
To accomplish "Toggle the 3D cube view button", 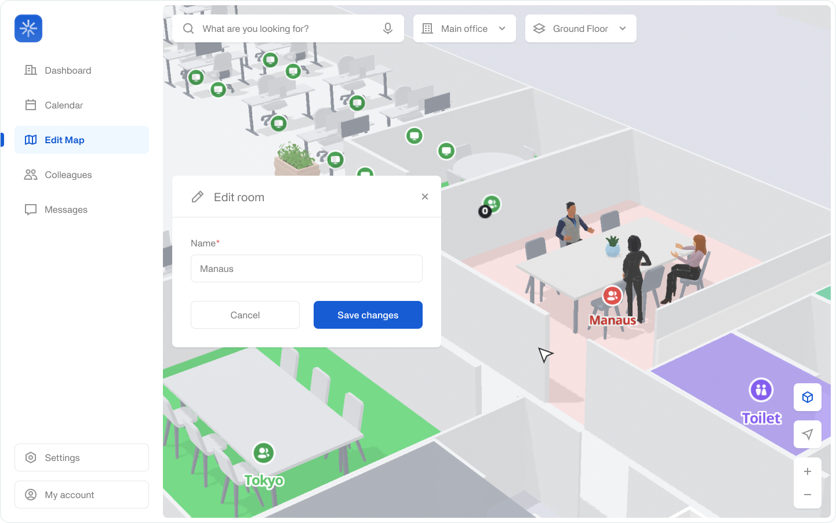I will (807, 397).
